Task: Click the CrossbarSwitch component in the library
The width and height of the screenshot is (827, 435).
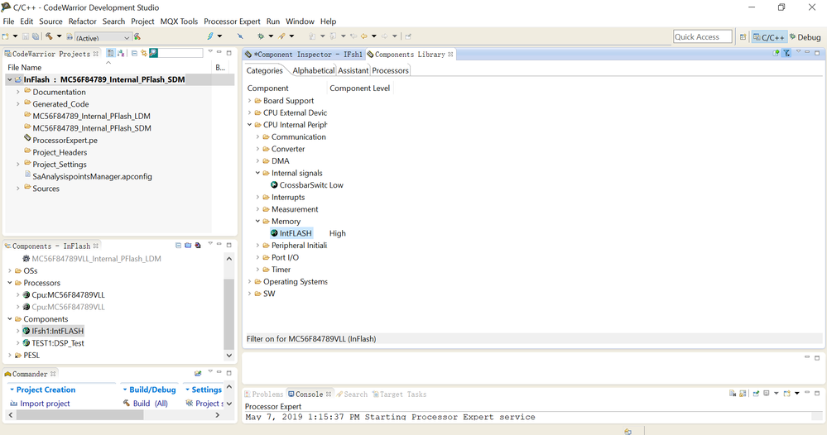Action: [x=304, y=185]
